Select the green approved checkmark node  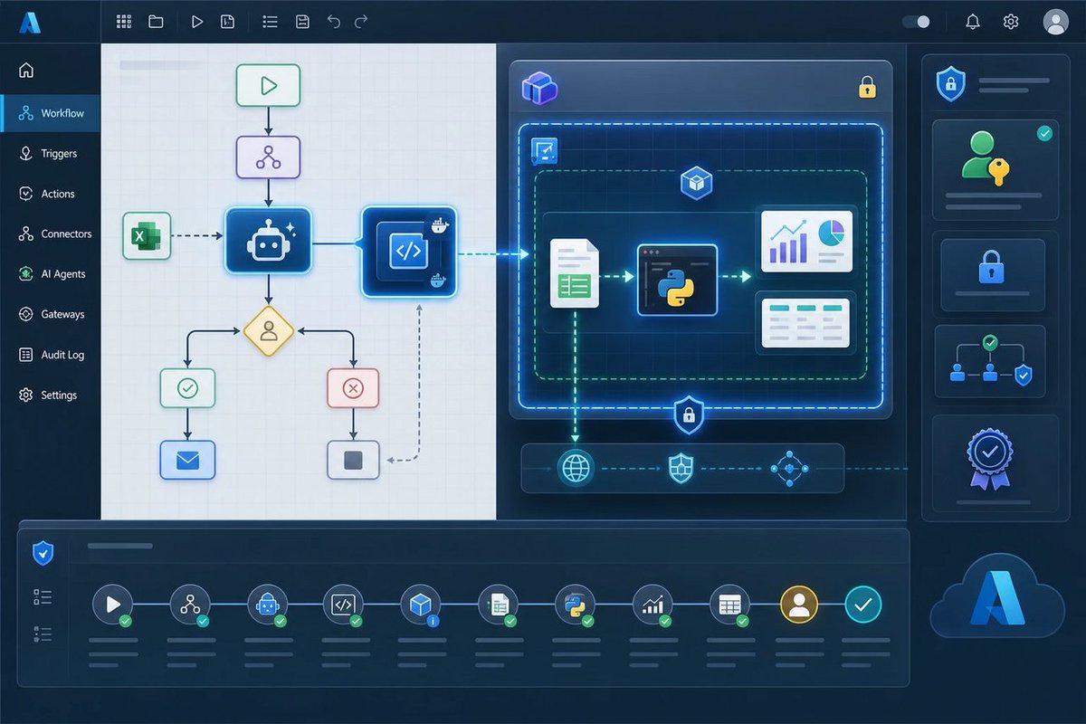[x=187, y=388]
